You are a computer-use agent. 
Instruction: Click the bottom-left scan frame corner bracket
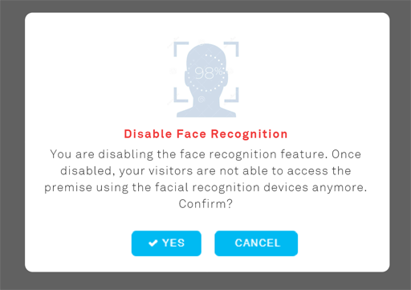(x=181, y=95)
